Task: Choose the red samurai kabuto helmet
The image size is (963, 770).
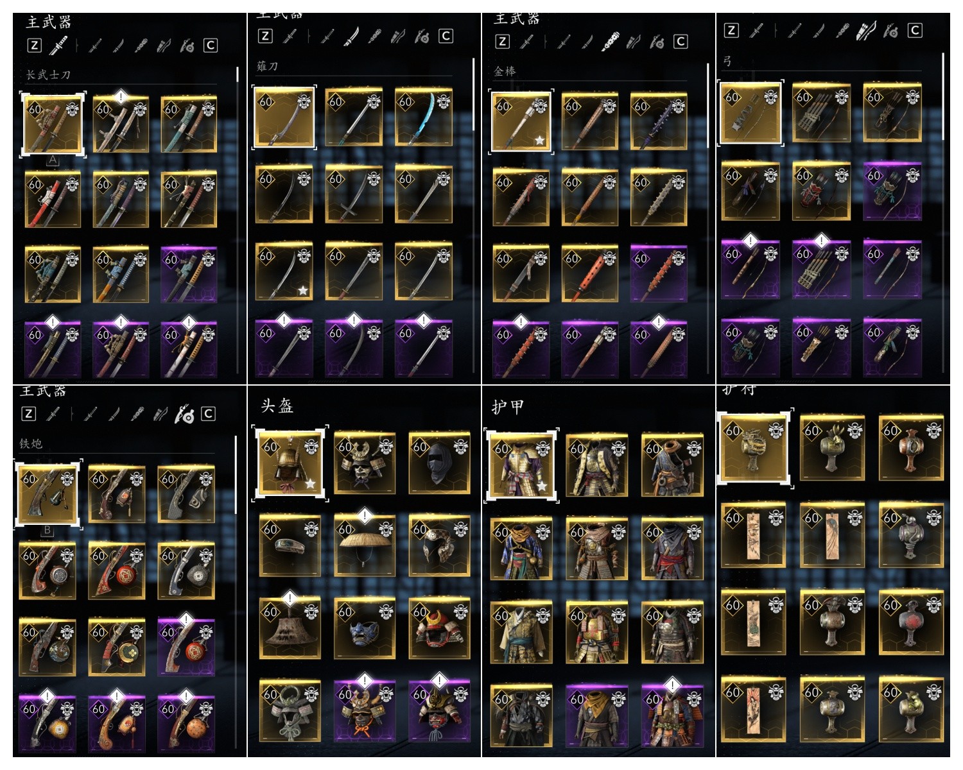Action: click(439, 629)
